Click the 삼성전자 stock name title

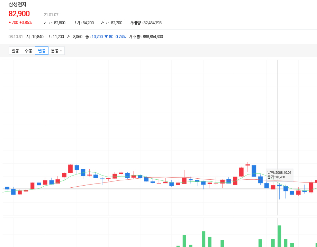pyautogui.click(x=18, y=5)
